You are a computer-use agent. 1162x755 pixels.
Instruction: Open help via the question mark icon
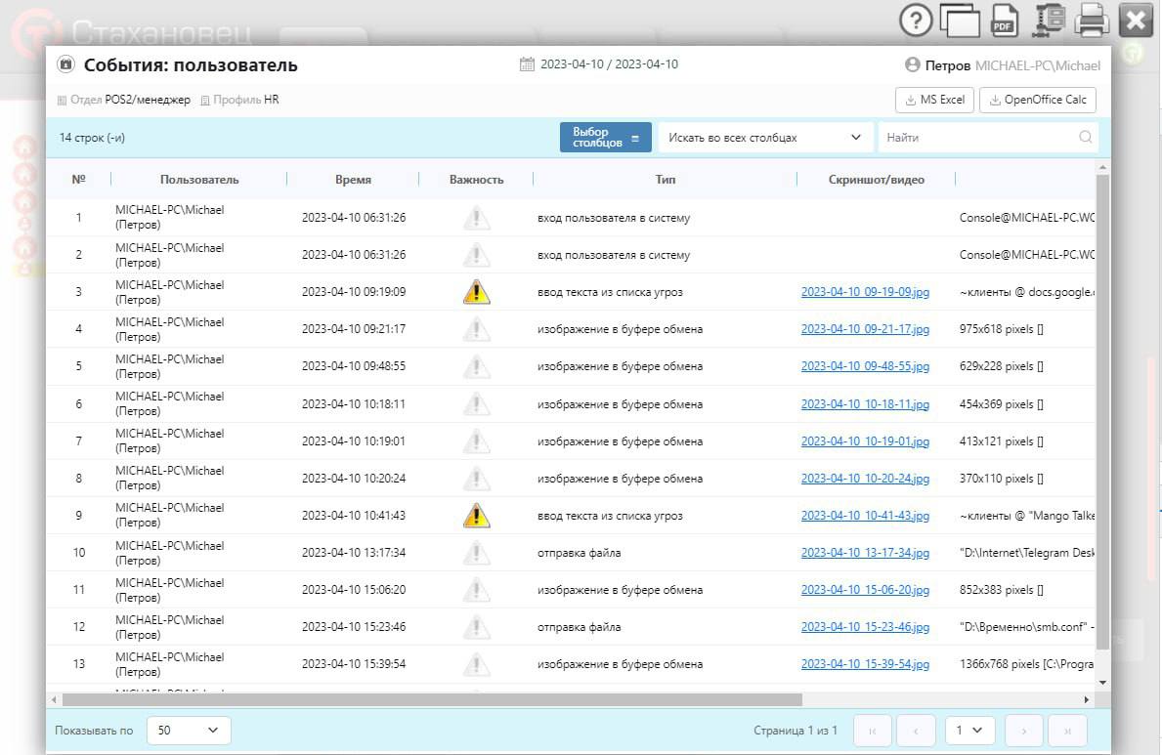point(917,20)
